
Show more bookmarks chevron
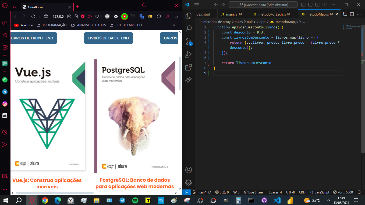pos(173,25)
